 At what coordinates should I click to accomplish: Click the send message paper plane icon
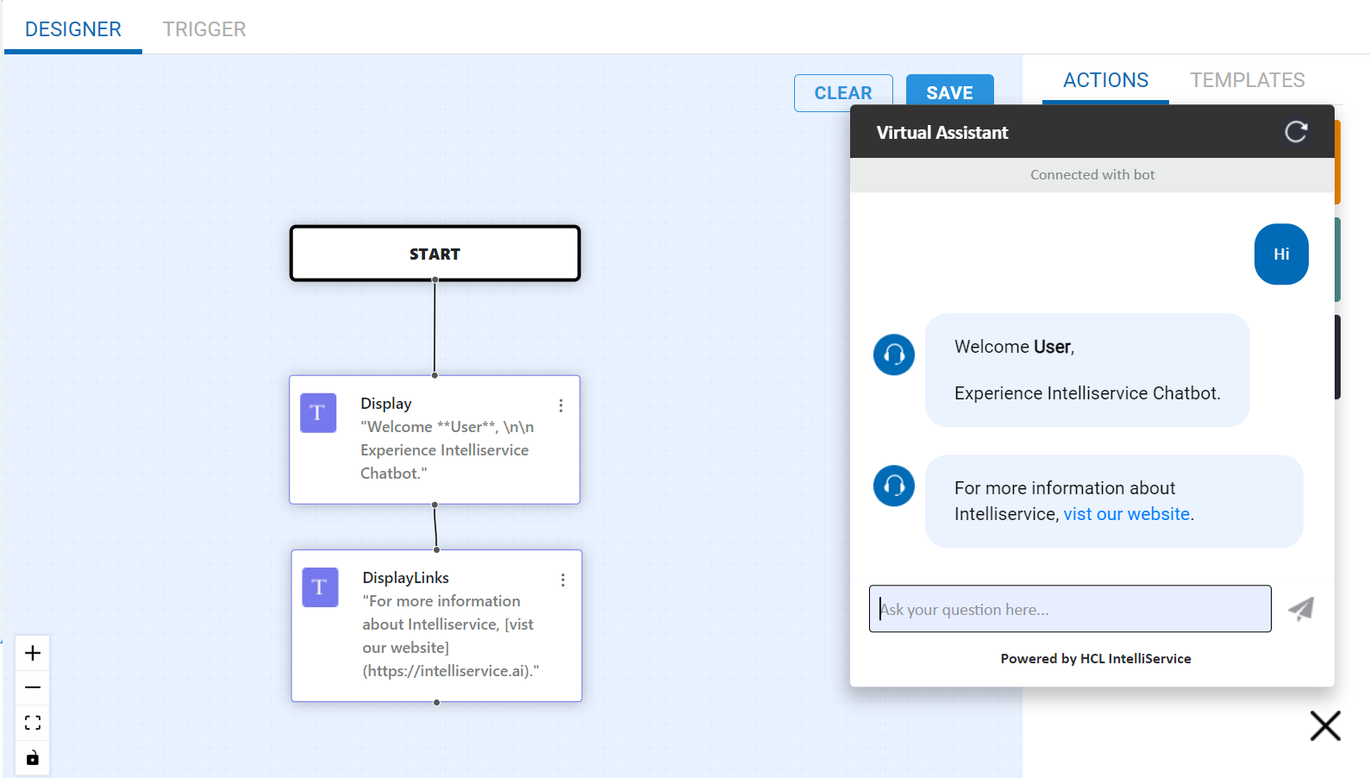1301,609
